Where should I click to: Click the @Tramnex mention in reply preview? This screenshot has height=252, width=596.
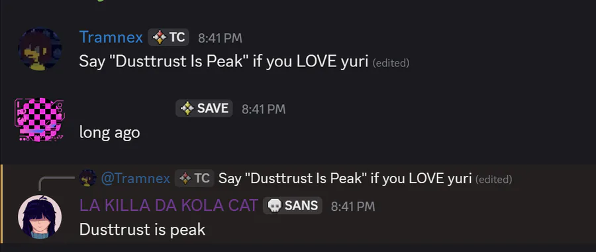(x=136, y=178)
